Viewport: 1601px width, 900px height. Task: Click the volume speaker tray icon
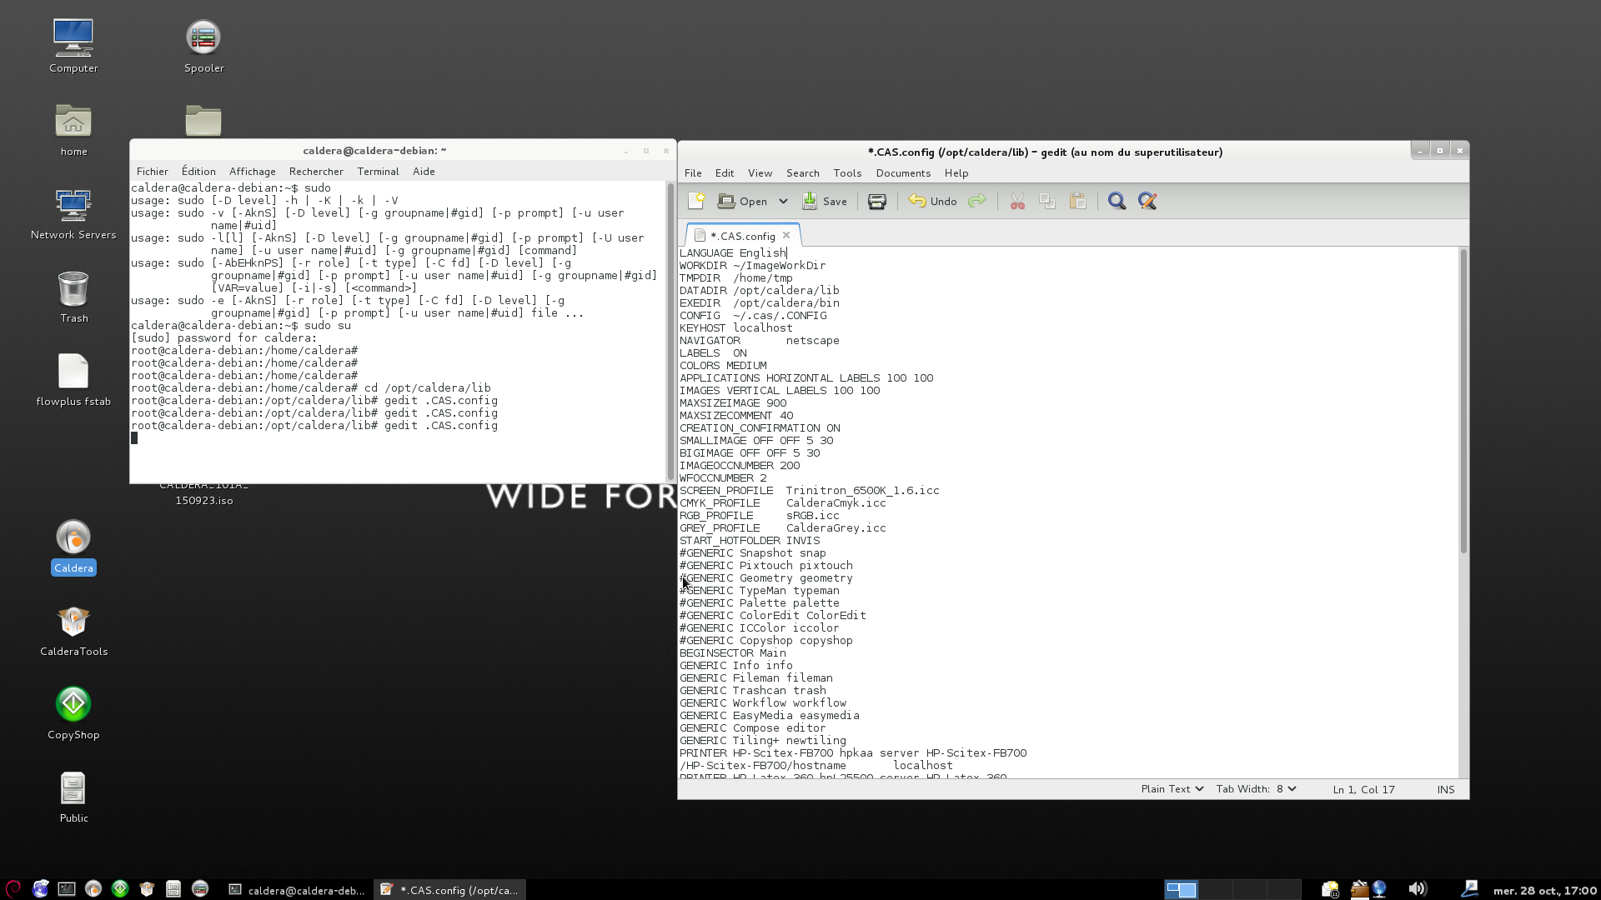(1417, 889)
